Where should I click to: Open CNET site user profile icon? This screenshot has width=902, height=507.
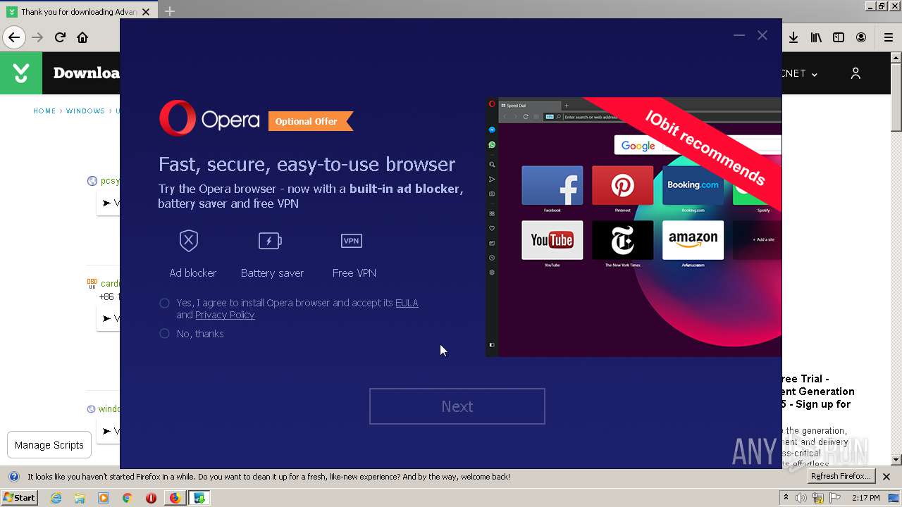[x=855, y=73]
